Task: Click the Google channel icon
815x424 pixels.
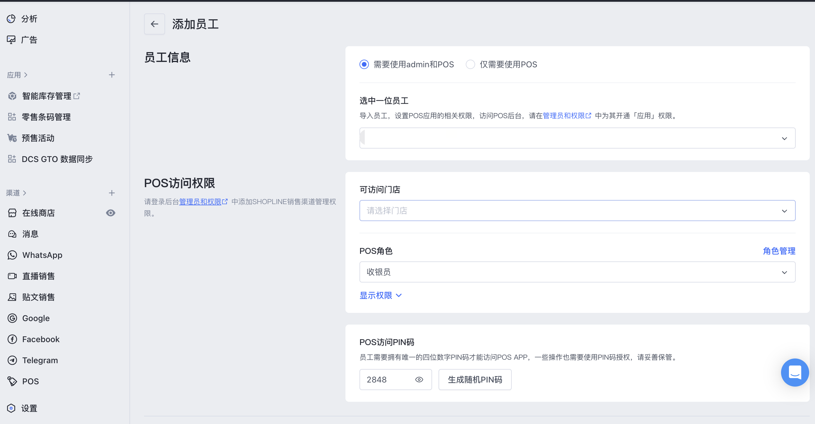Action: [12, 318]
